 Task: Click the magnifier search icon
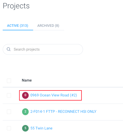click(x=9, y=49)
